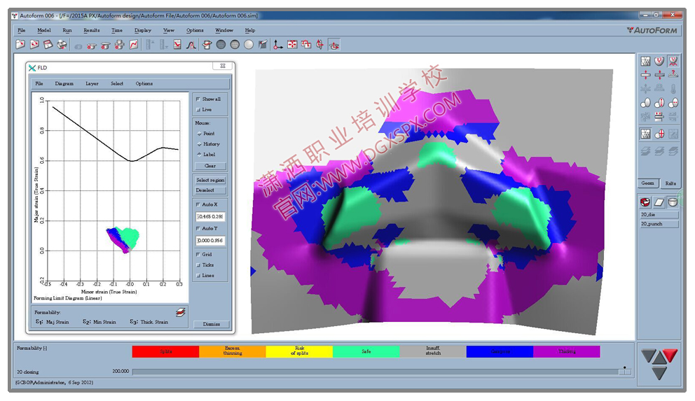Click the Deselect button
This screenshot has height=401, width=695.
click(x=210, y=190)
